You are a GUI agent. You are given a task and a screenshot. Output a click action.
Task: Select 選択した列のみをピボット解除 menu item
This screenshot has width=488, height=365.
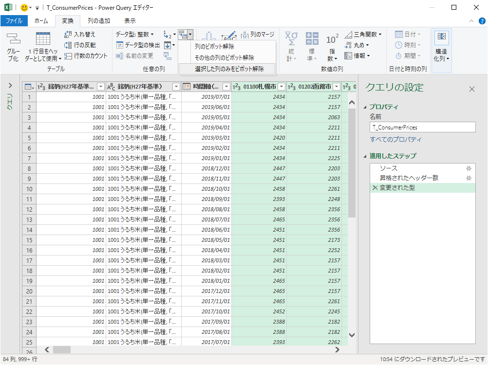click(229, 69)
